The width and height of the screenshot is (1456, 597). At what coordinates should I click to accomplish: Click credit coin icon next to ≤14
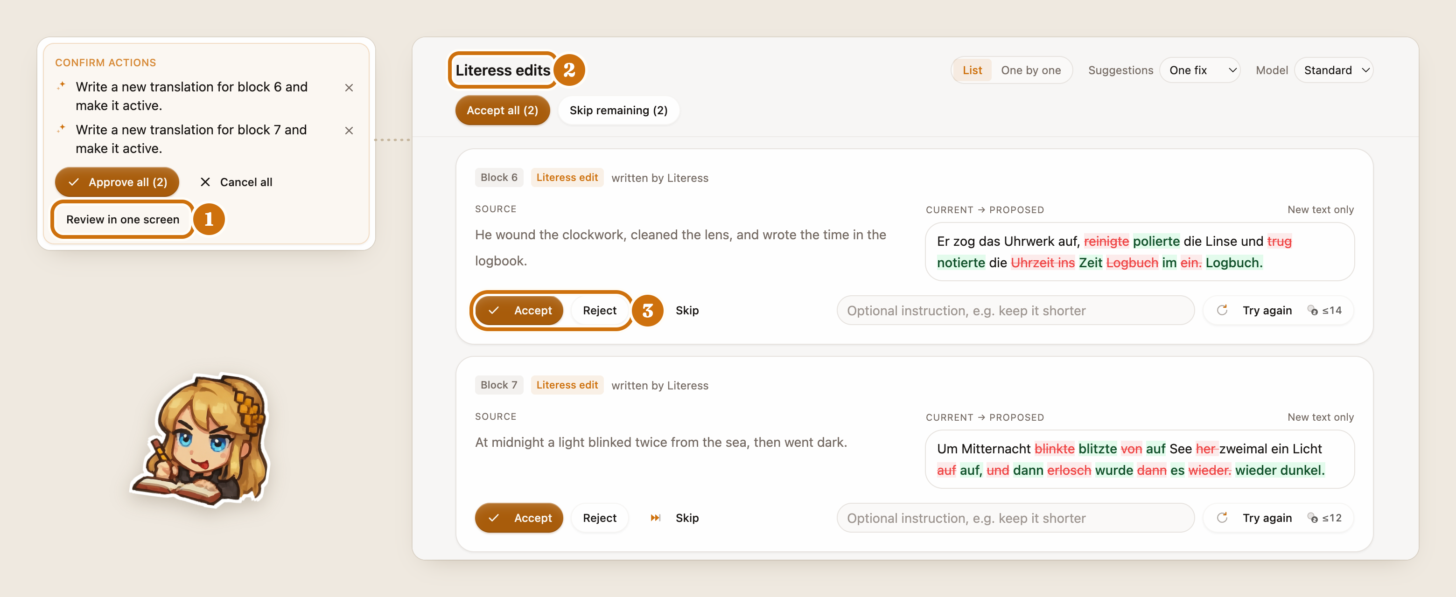1312,310
